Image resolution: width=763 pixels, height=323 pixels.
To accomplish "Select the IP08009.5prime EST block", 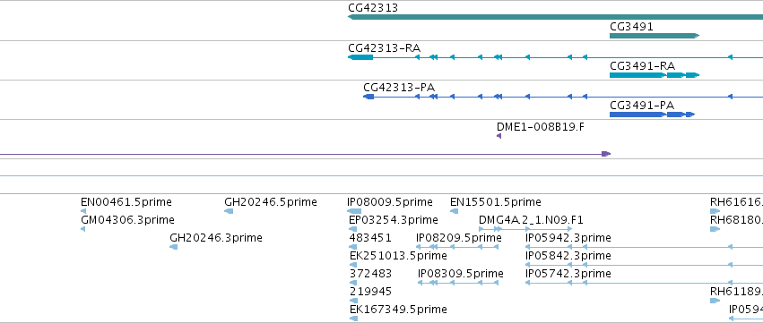I will pyautogui.click(x=354, y=211).
